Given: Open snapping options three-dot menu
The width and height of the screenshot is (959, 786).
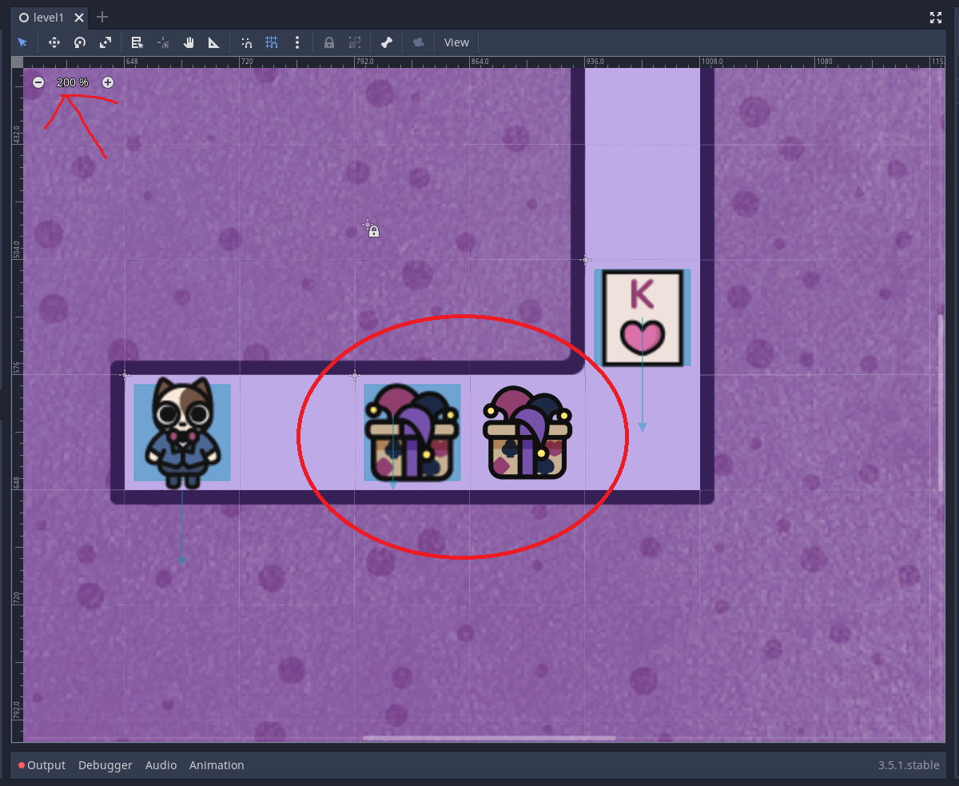Looking at the screenshot, I should 297,42.
